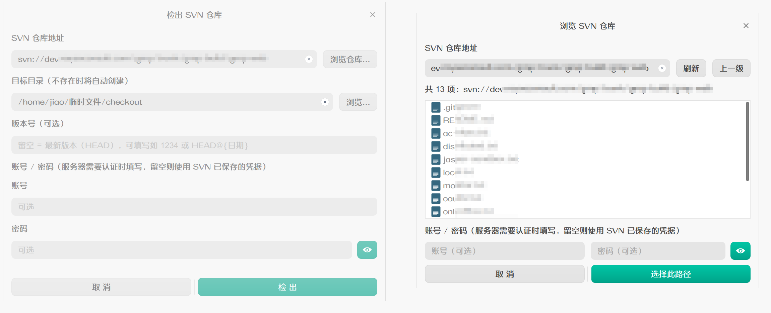Click the file icon of the loc entry

436,173
